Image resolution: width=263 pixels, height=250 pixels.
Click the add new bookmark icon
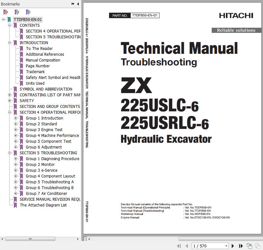pos(17,12)
